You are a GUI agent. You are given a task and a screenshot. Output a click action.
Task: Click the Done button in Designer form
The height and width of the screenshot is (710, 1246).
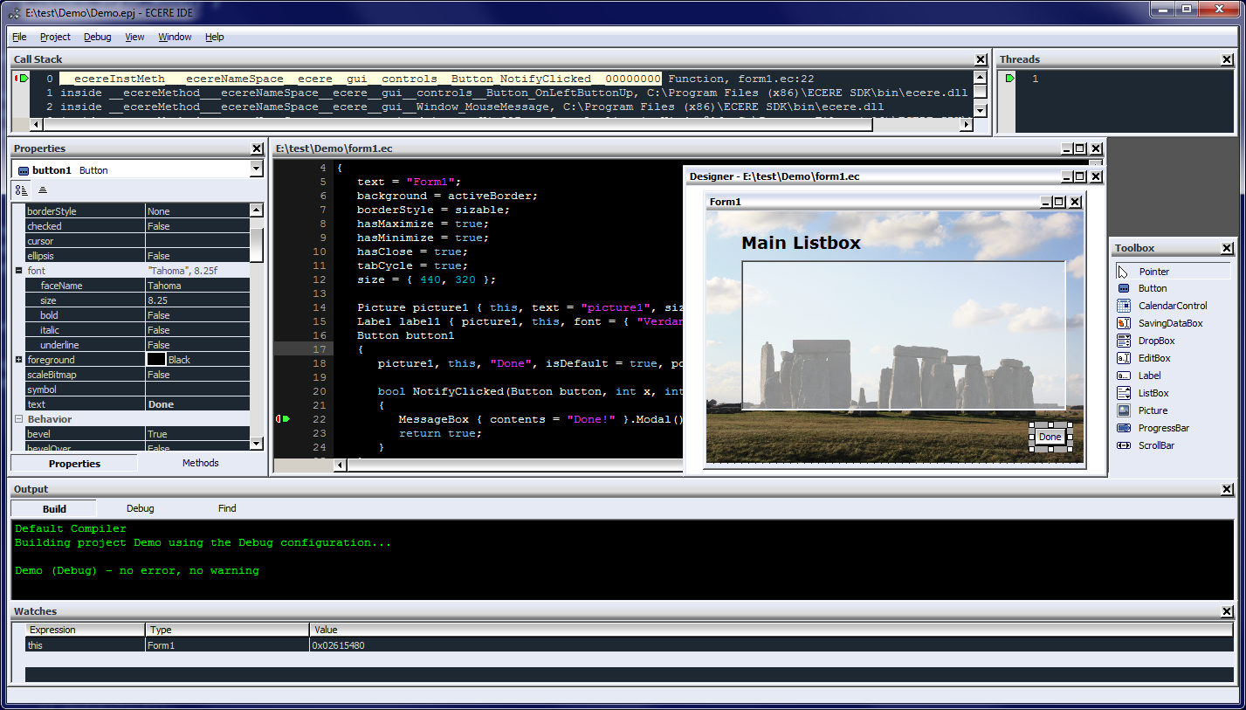(x=1050, y=437)
